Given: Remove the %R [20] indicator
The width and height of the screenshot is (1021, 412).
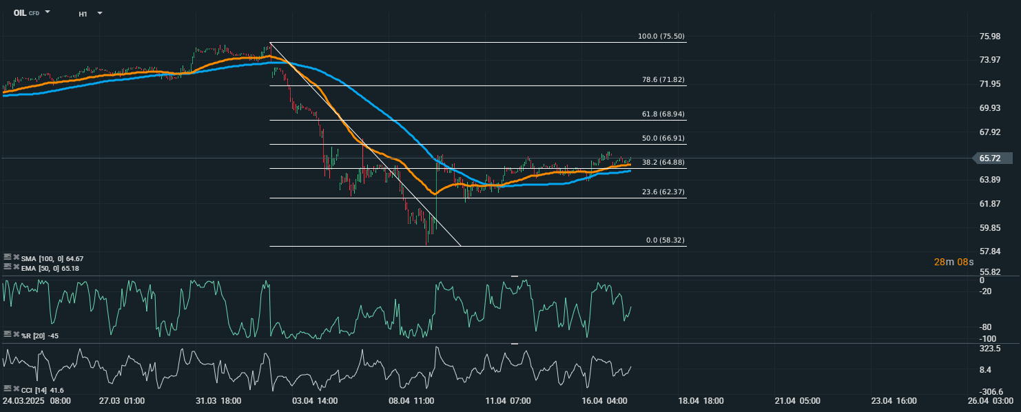Looking at the screenshot, I should tap(15, 334).
